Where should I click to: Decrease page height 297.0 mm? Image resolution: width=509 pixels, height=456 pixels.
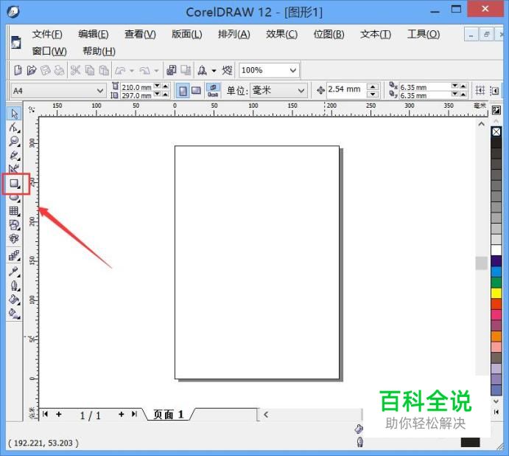tap(158, 94)
